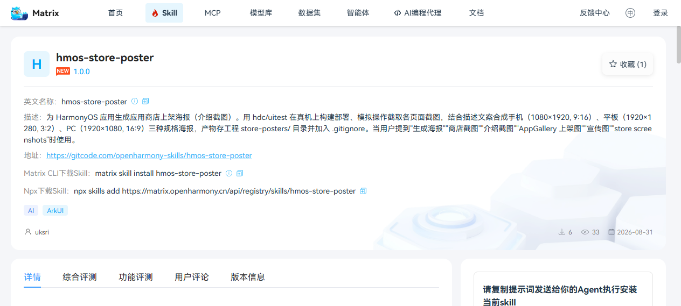Click the blue H skill avatar
The image size is (681, 306).
pos(37,64)
